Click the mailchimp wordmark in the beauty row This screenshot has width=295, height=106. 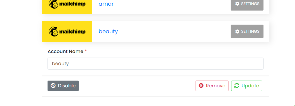pos(73,32)
